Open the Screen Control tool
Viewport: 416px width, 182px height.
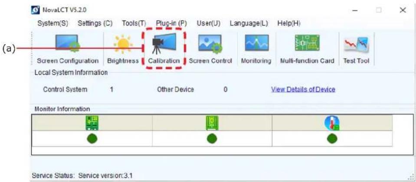pos(210,49)
